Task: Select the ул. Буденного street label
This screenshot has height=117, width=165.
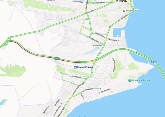Action: (x=92, y=39)
